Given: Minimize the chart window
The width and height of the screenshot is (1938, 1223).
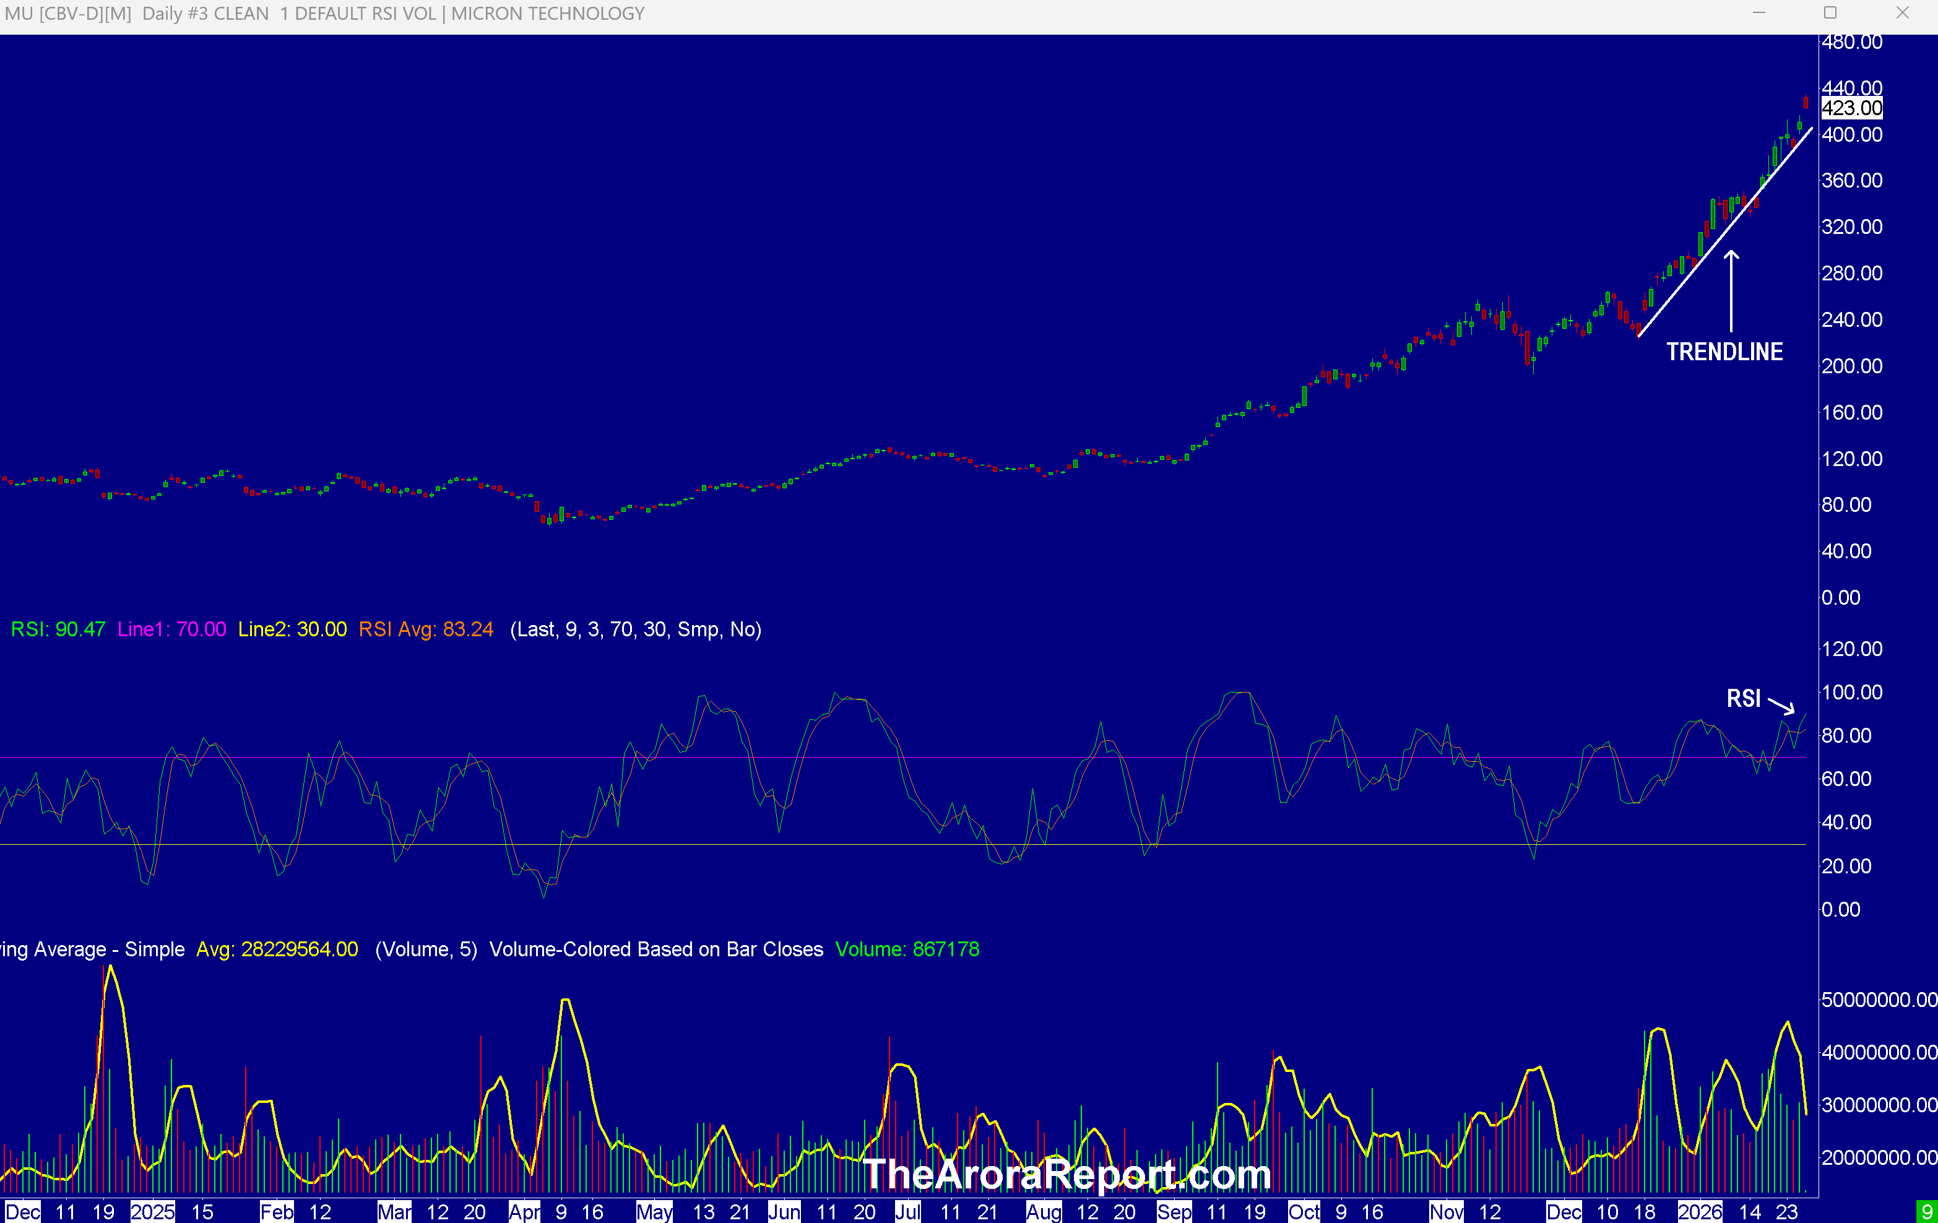Looking at the screenshot, I should coord(1758,13).
